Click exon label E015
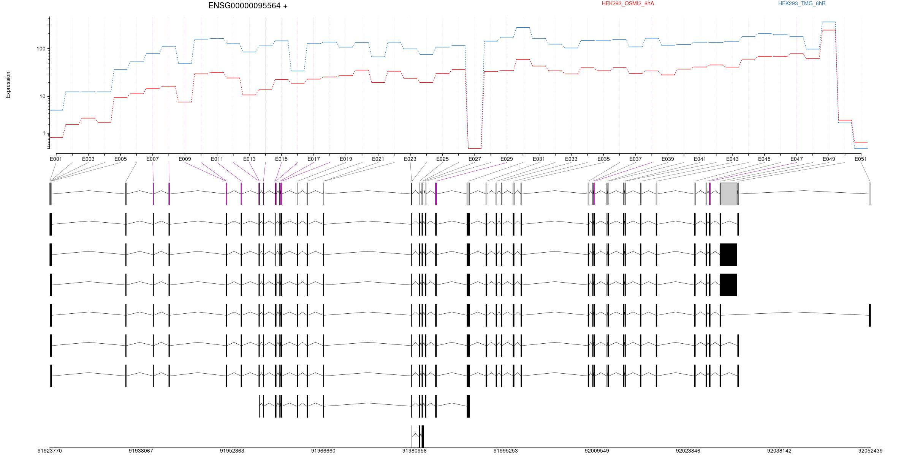The height and width of the screenshot is (459, 912). 281,159
